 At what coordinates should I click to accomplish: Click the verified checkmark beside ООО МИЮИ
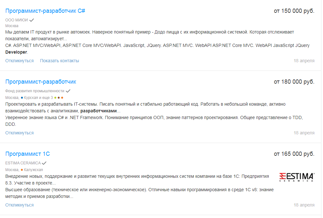pyautogui.click(x=32, y=20)
